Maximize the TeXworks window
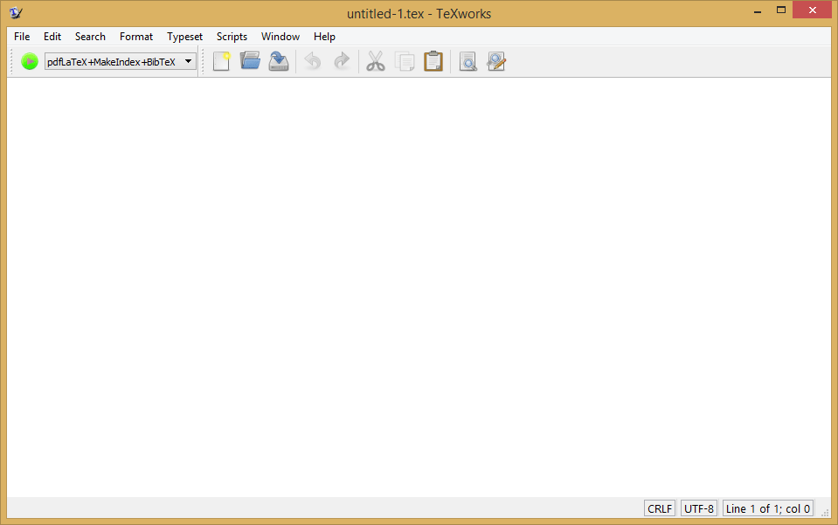 click(x=781, y=10)
